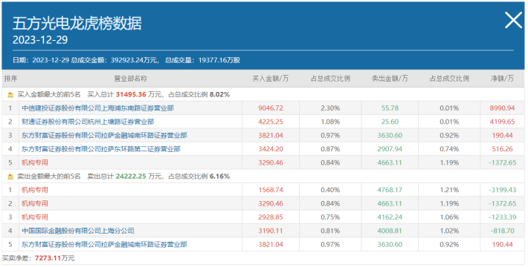Select the sell amount 4768.17
Image resolution: width=528 pixels, height=267 pixels.
(x=390, y=190)
